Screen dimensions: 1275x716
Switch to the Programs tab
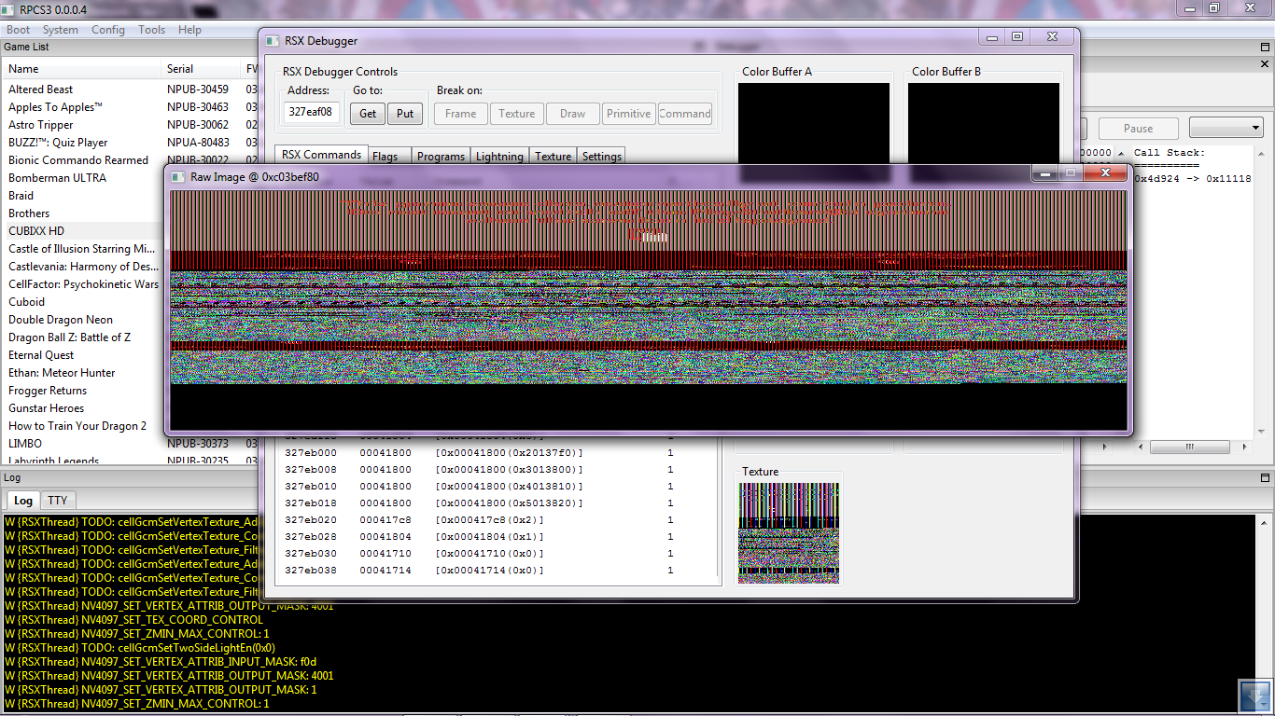[441, 157]
